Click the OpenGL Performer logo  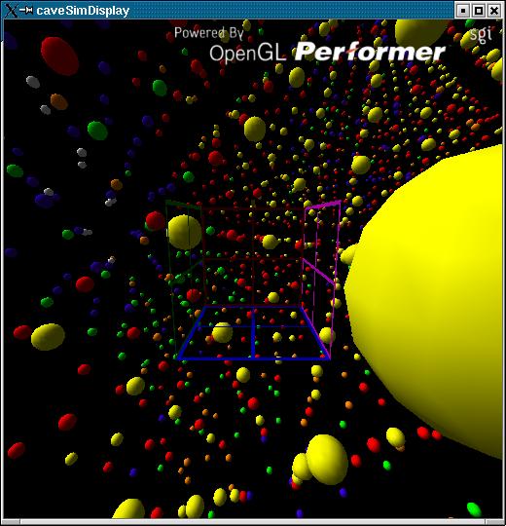coord(327,53)
